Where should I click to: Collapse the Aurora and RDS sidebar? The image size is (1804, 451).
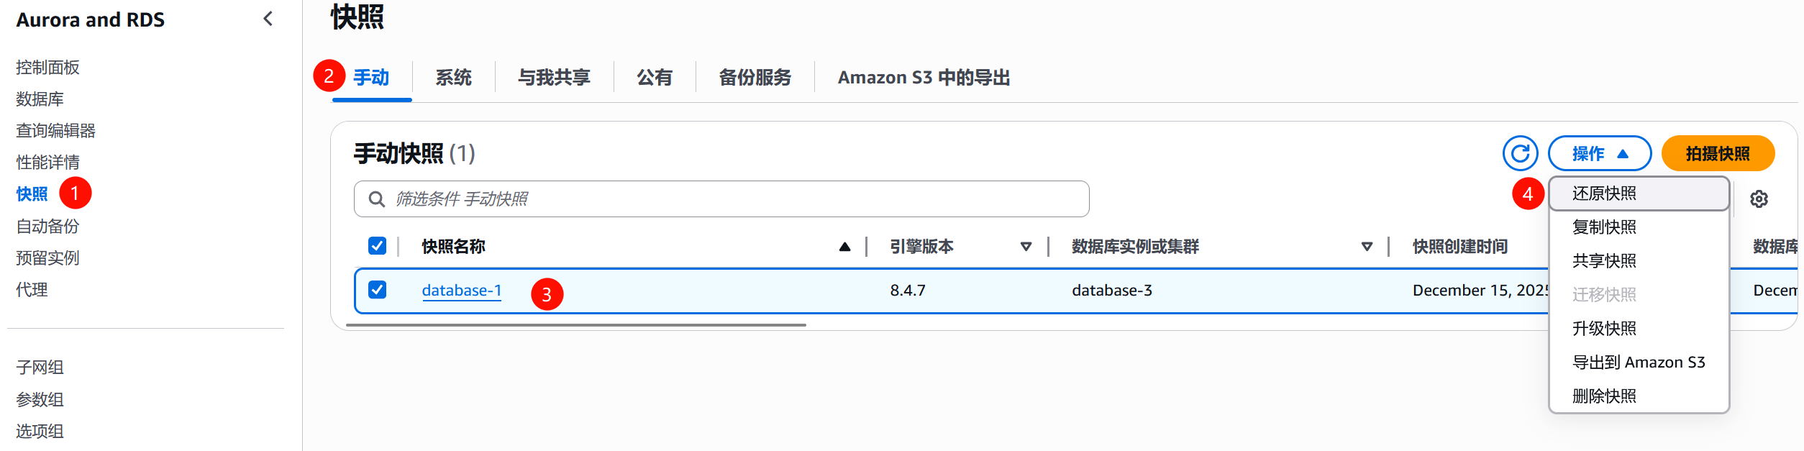pyautogui.click(x=267, y=20)
